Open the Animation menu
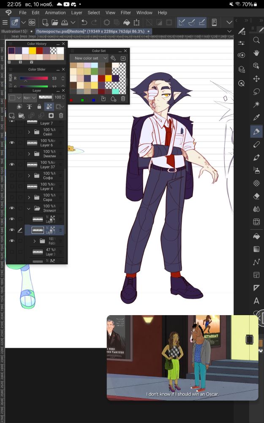 pyautogui.click(x=55, y=13)
